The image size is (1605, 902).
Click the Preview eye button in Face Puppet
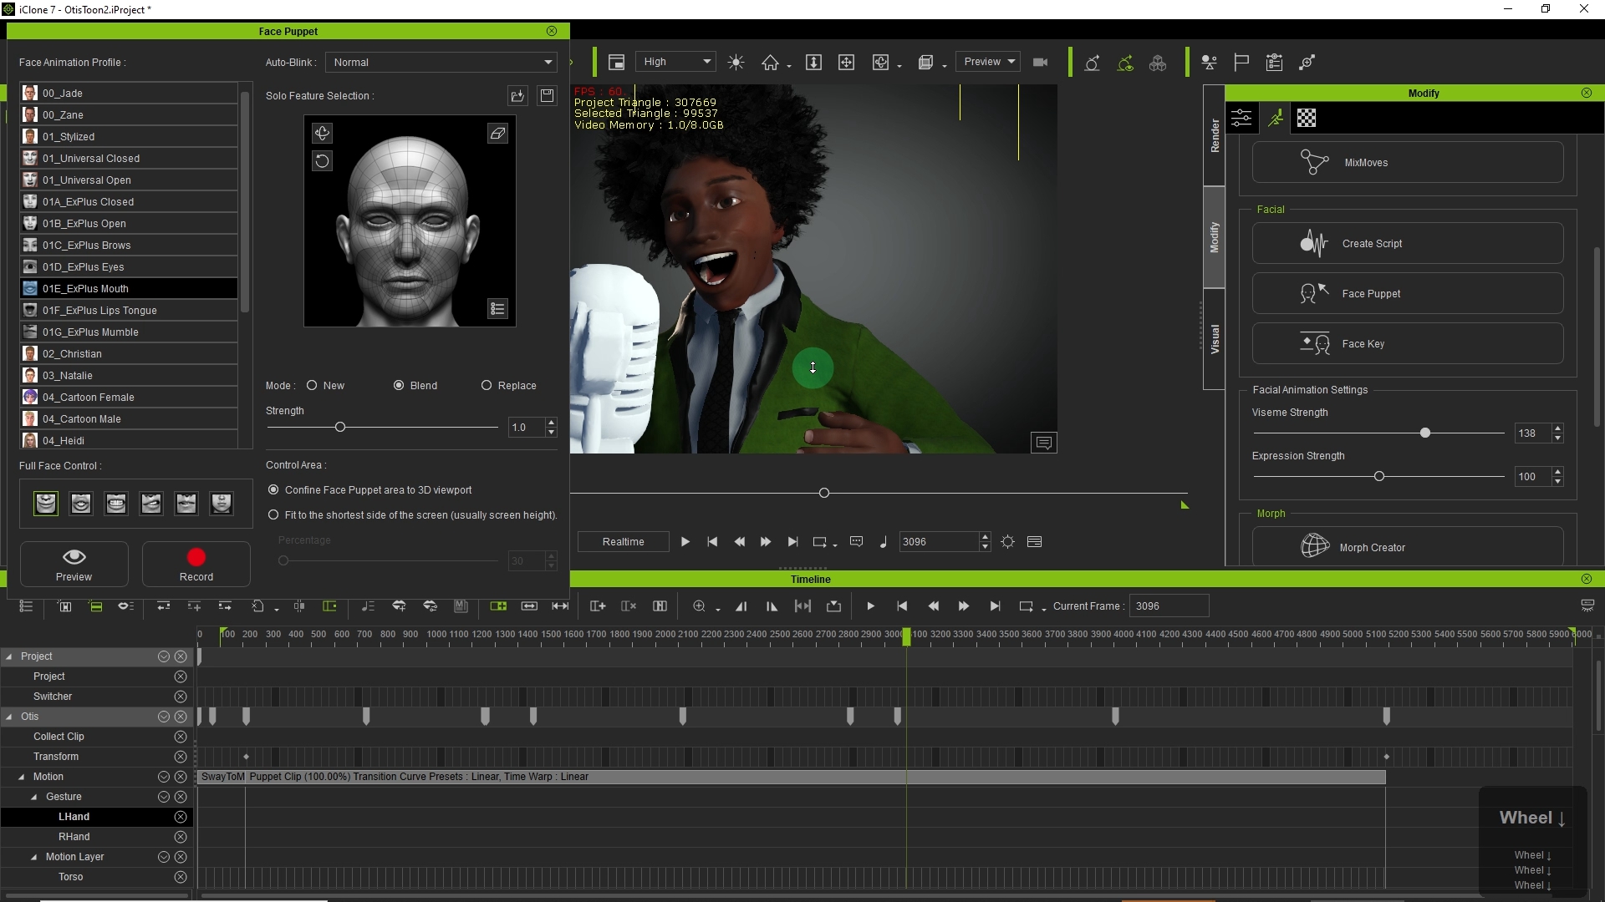[74, 565]
